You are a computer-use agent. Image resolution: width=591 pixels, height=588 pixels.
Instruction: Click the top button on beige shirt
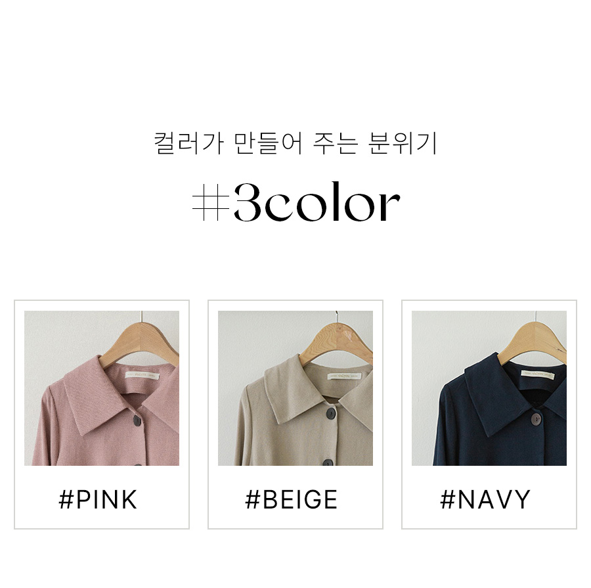tap(330, 413)
